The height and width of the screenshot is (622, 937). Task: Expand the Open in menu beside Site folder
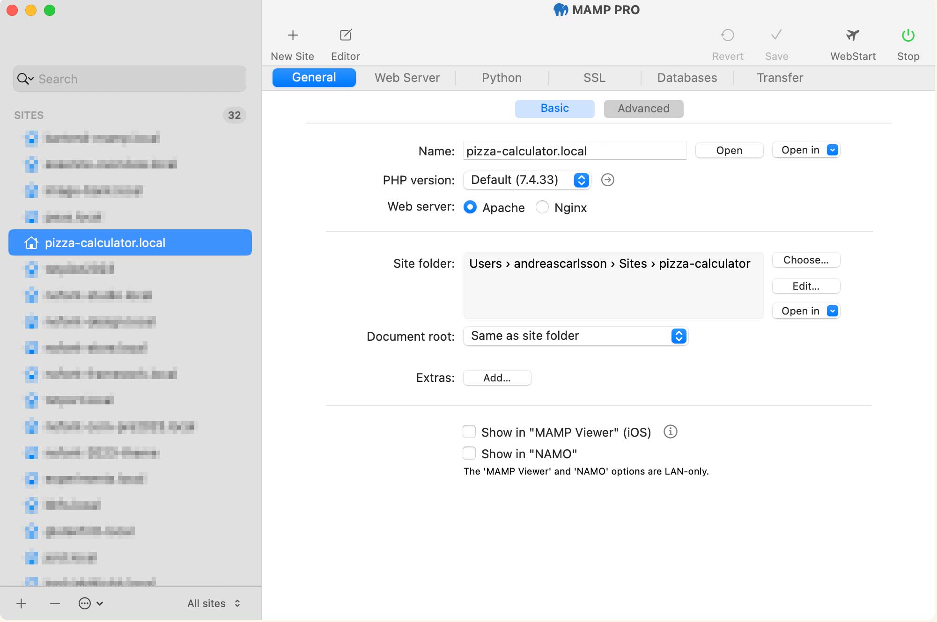(806, 311)
